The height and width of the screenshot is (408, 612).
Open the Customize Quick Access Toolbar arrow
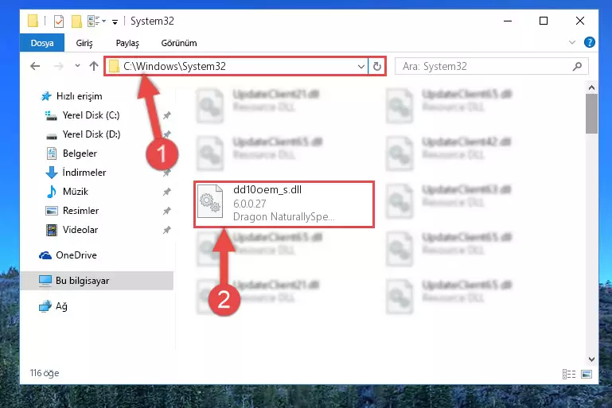click(x=115, y=21)
